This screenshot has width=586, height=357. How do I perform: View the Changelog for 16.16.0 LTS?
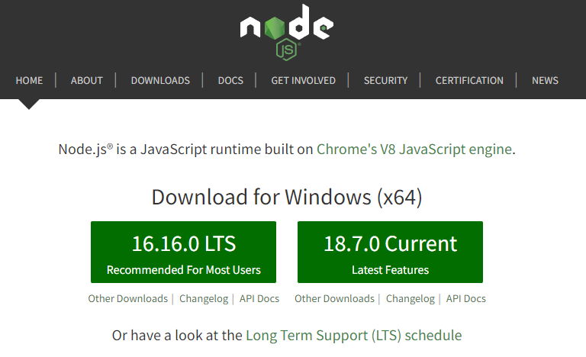pos(204,299)
